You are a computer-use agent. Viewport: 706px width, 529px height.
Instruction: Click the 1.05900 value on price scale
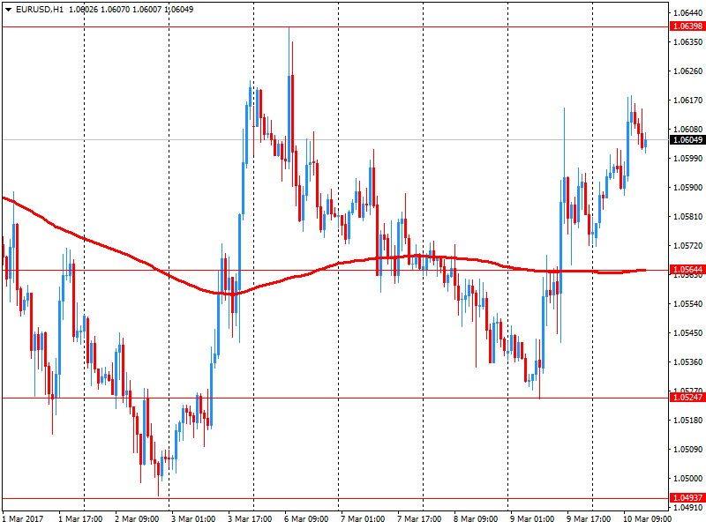point(687,187)
